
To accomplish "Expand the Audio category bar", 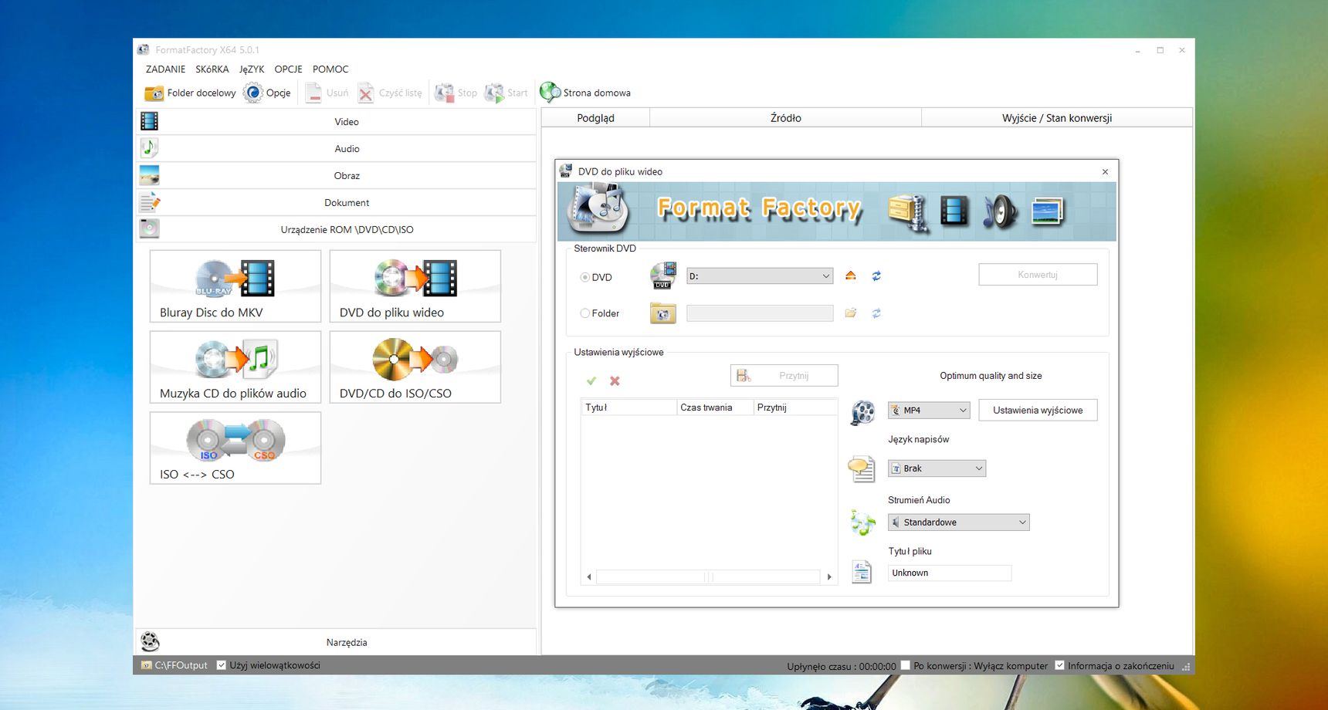I will (x=336, y=148).
